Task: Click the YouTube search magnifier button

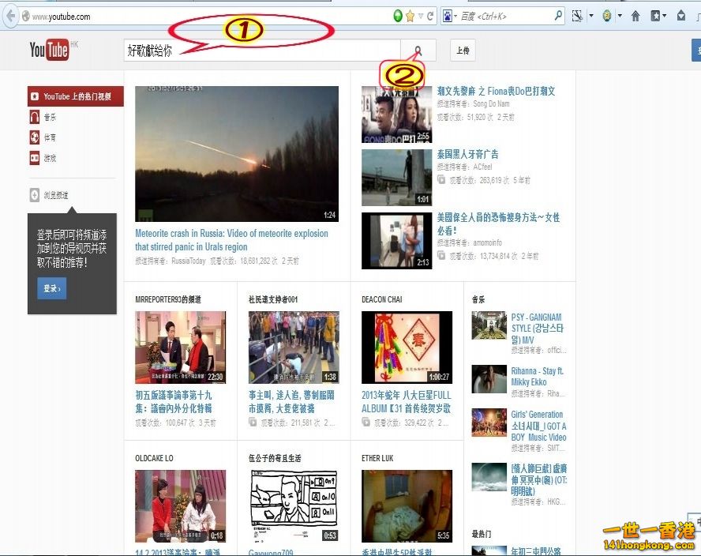Action: pos(418,51)
